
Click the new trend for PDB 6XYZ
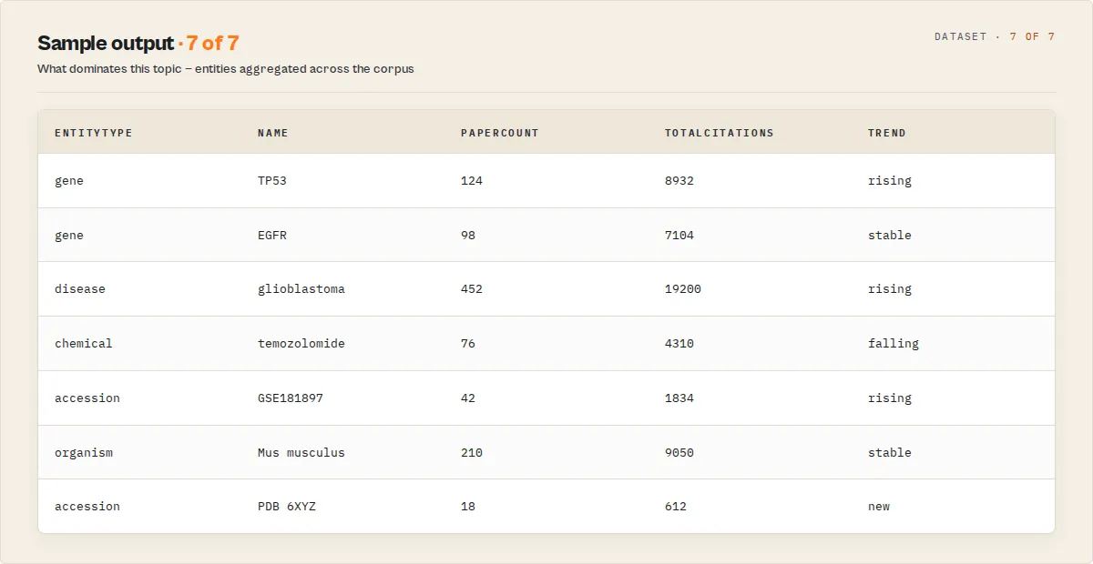pos(879,507)
